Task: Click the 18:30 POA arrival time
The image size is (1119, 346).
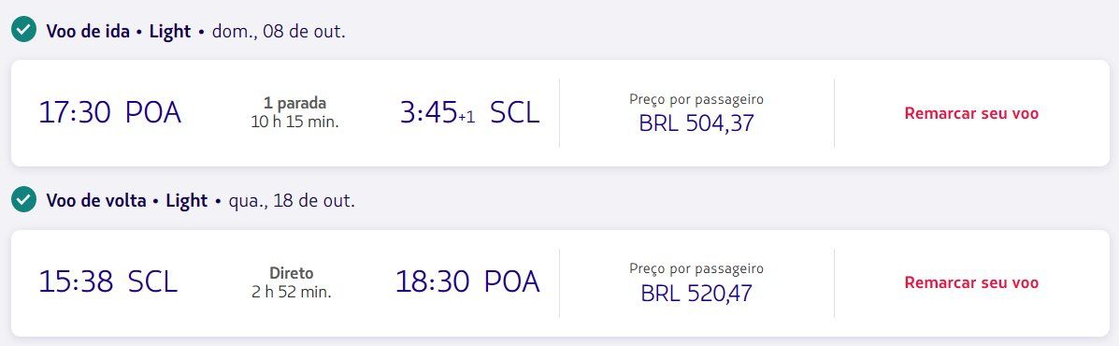Action: pyautogui.click(x=467, y=281)
